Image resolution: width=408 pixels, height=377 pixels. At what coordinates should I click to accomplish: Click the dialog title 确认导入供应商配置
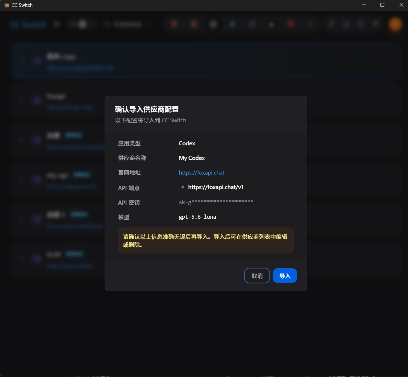click(147, 109)
